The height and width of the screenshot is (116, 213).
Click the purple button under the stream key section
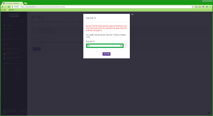[x=37, y=49]
